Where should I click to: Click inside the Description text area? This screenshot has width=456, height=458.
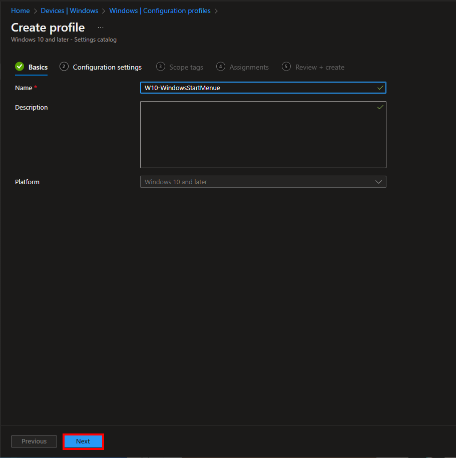pyautogui.click(x=263, y=135)
